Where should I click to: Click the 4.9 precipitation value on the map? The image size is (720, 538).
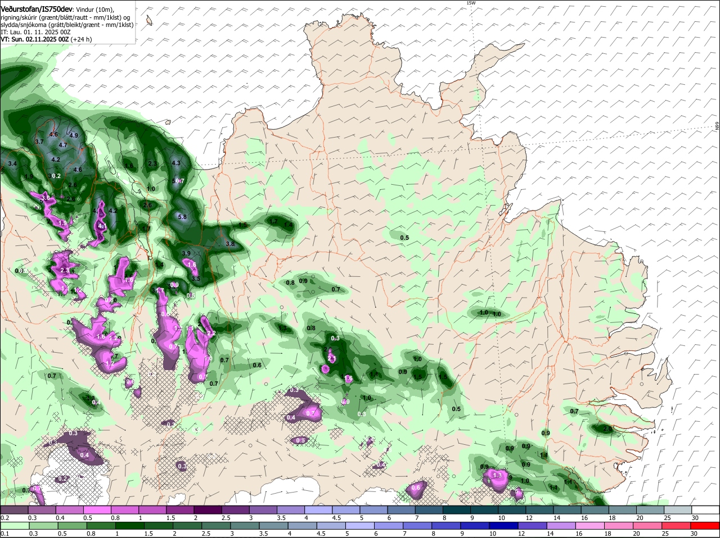(x=74, y=135)
